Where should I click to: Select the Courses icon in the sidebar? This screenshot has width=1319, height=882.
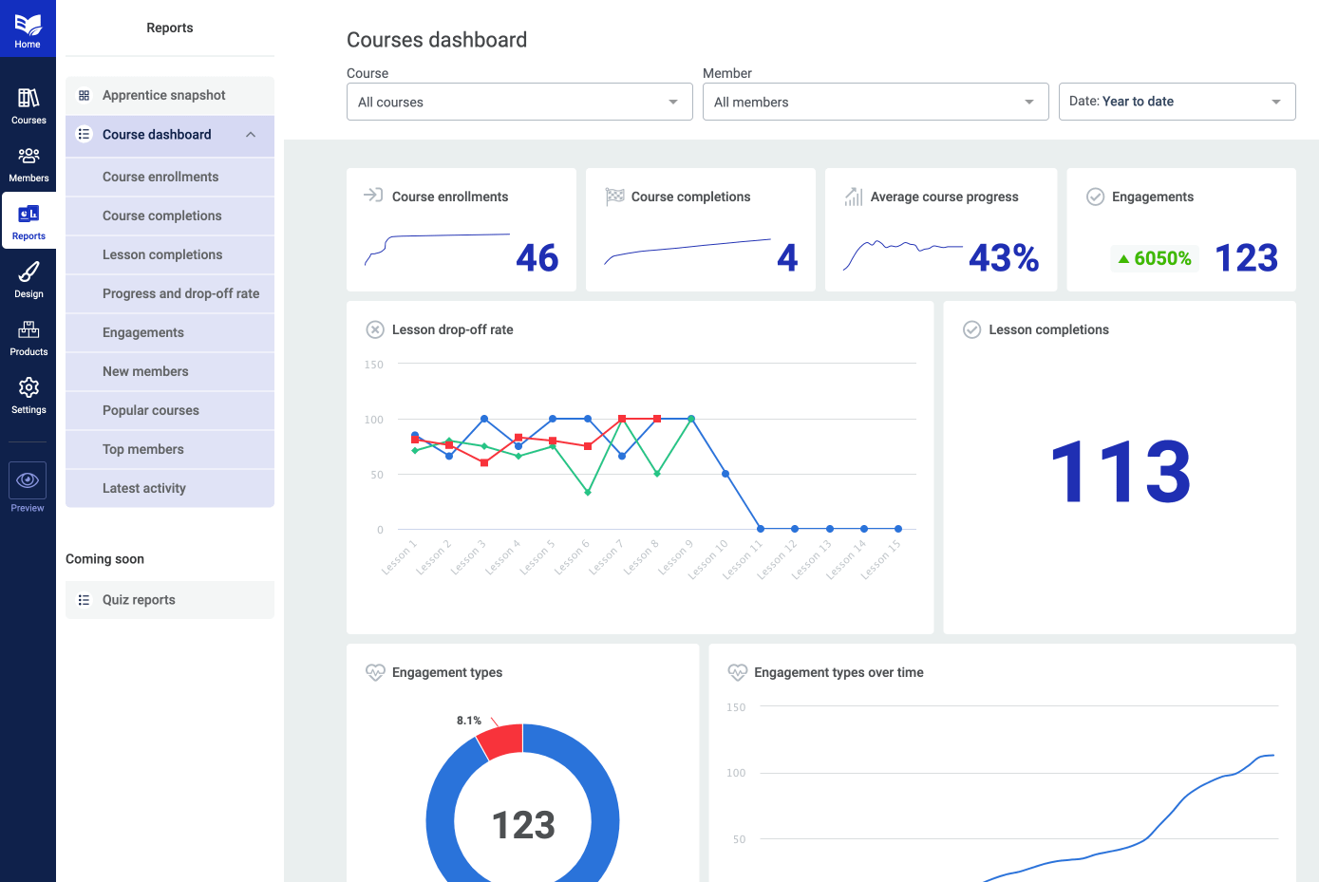click(28, 104)
